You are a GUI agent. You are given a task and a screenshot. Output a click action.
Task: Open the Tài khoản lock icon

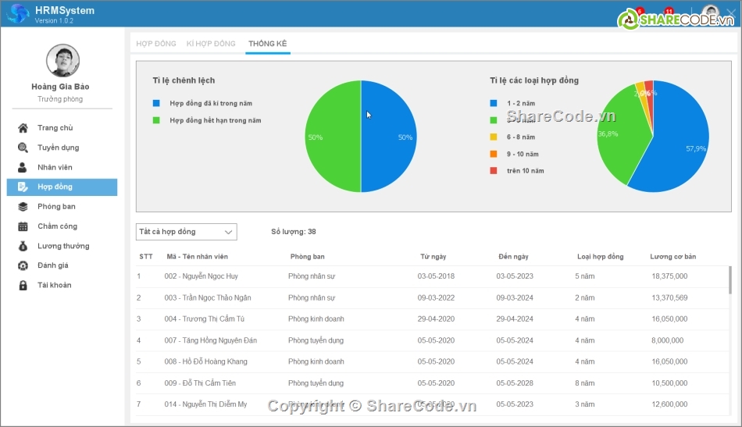click(x=23, y=285)
